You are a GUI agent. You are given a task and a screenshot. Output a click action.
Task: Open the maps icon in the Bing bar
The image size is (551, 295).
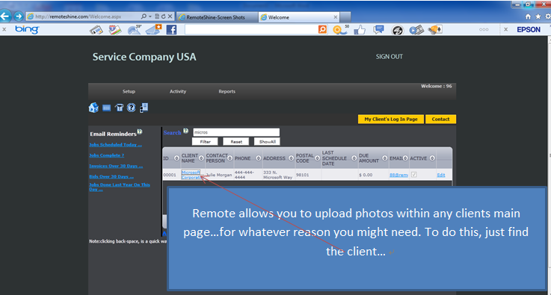114,30
